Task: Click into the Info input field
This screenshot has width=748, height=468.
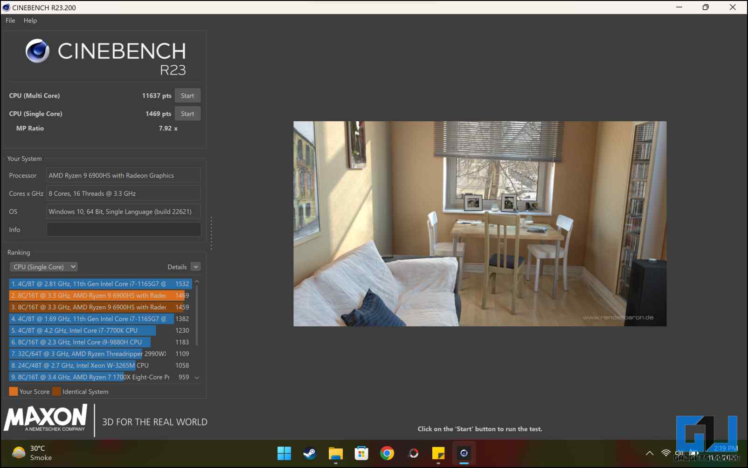Action: tap(124, 229)
